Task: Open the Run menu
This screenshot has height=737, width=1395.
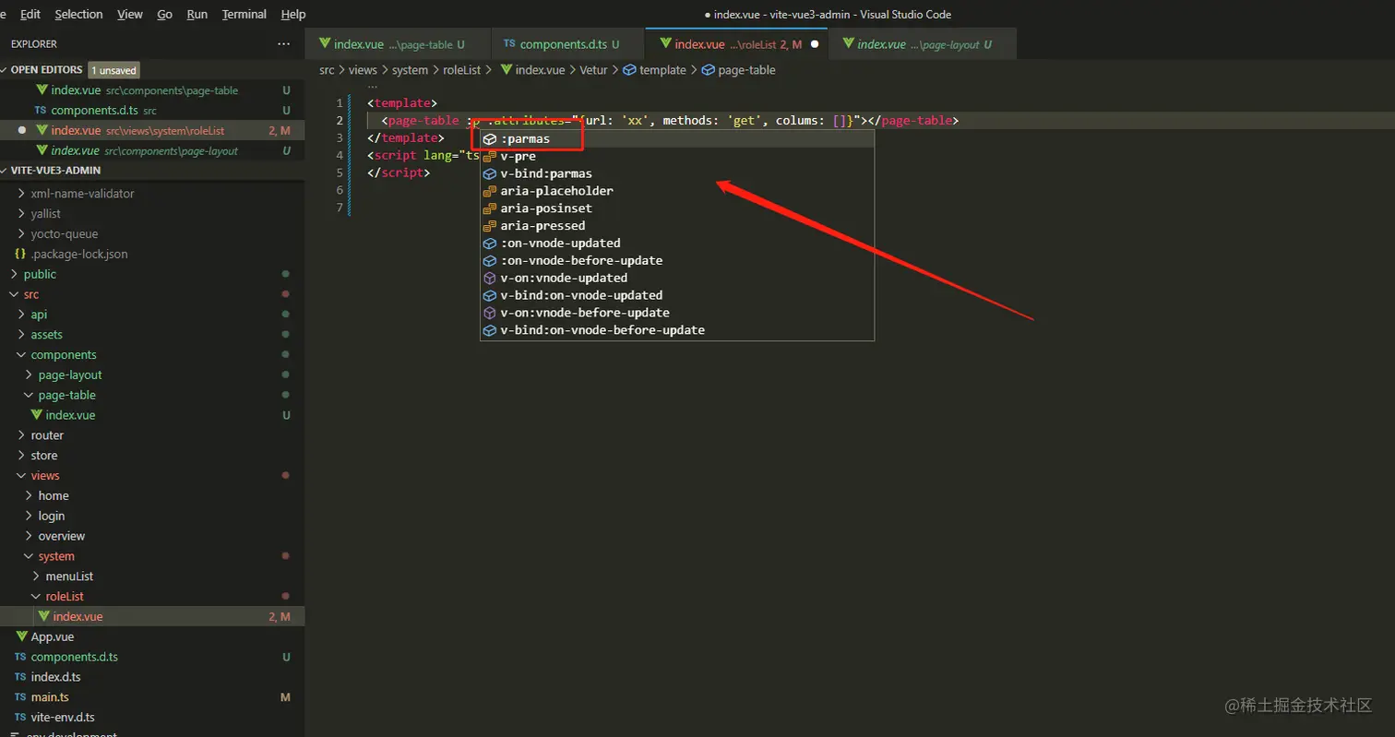Action: coord(197,15)
